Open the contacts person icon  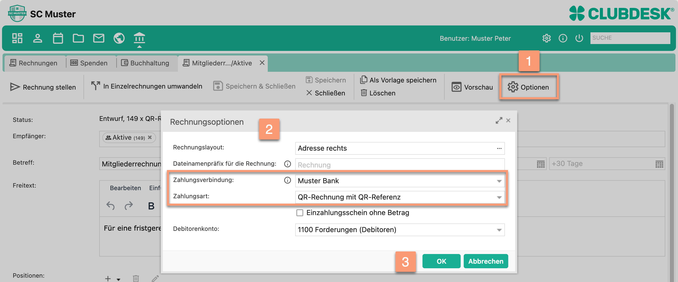[37, 38]
